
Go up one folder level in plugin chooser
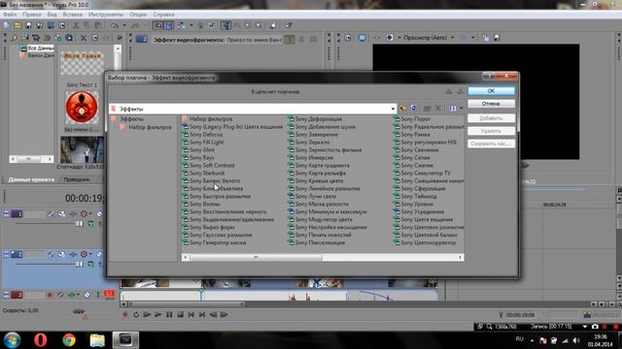point(403,109)
